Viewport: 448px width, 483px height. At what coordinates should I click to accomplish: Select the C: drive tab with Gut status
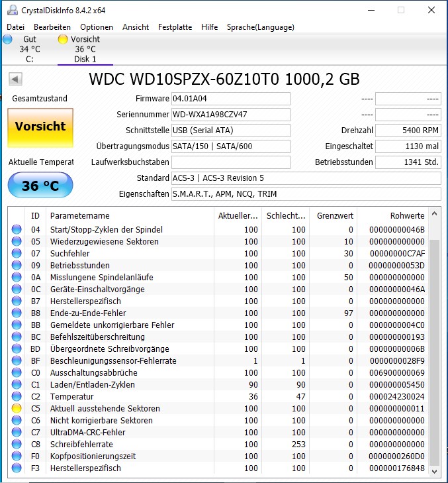click(30, 49)
